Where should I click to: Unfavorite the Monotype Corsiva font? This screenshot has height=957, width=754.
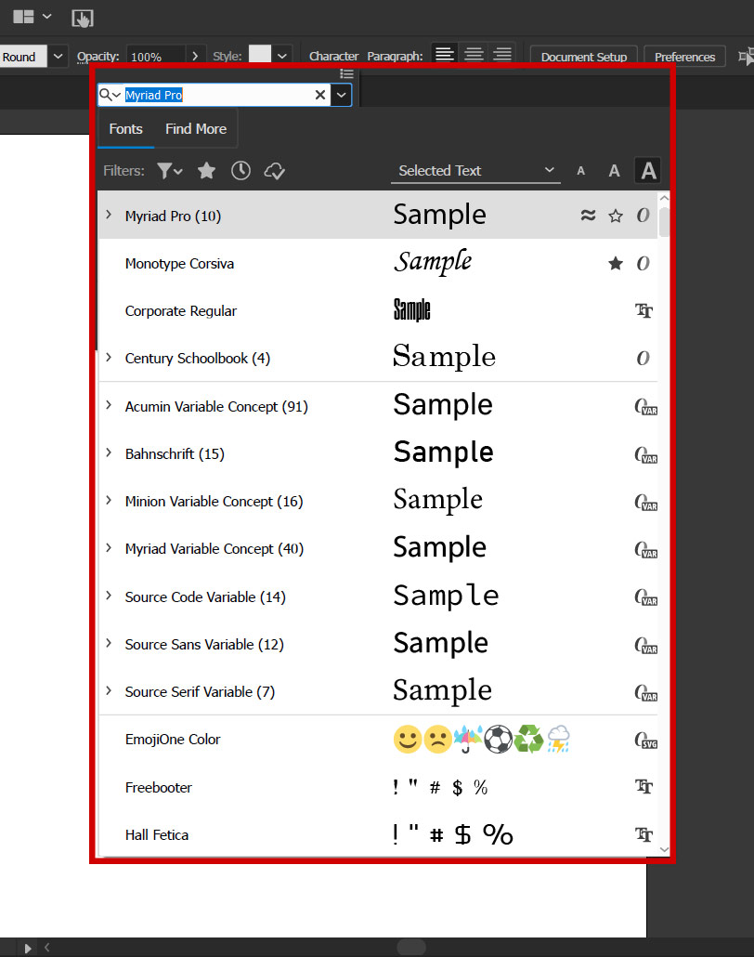click(616, 263)
